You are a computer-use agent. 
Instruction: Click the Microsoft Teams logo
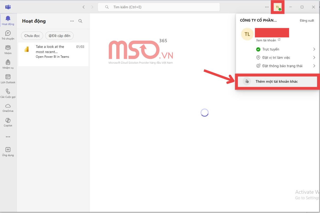(8, 7)
